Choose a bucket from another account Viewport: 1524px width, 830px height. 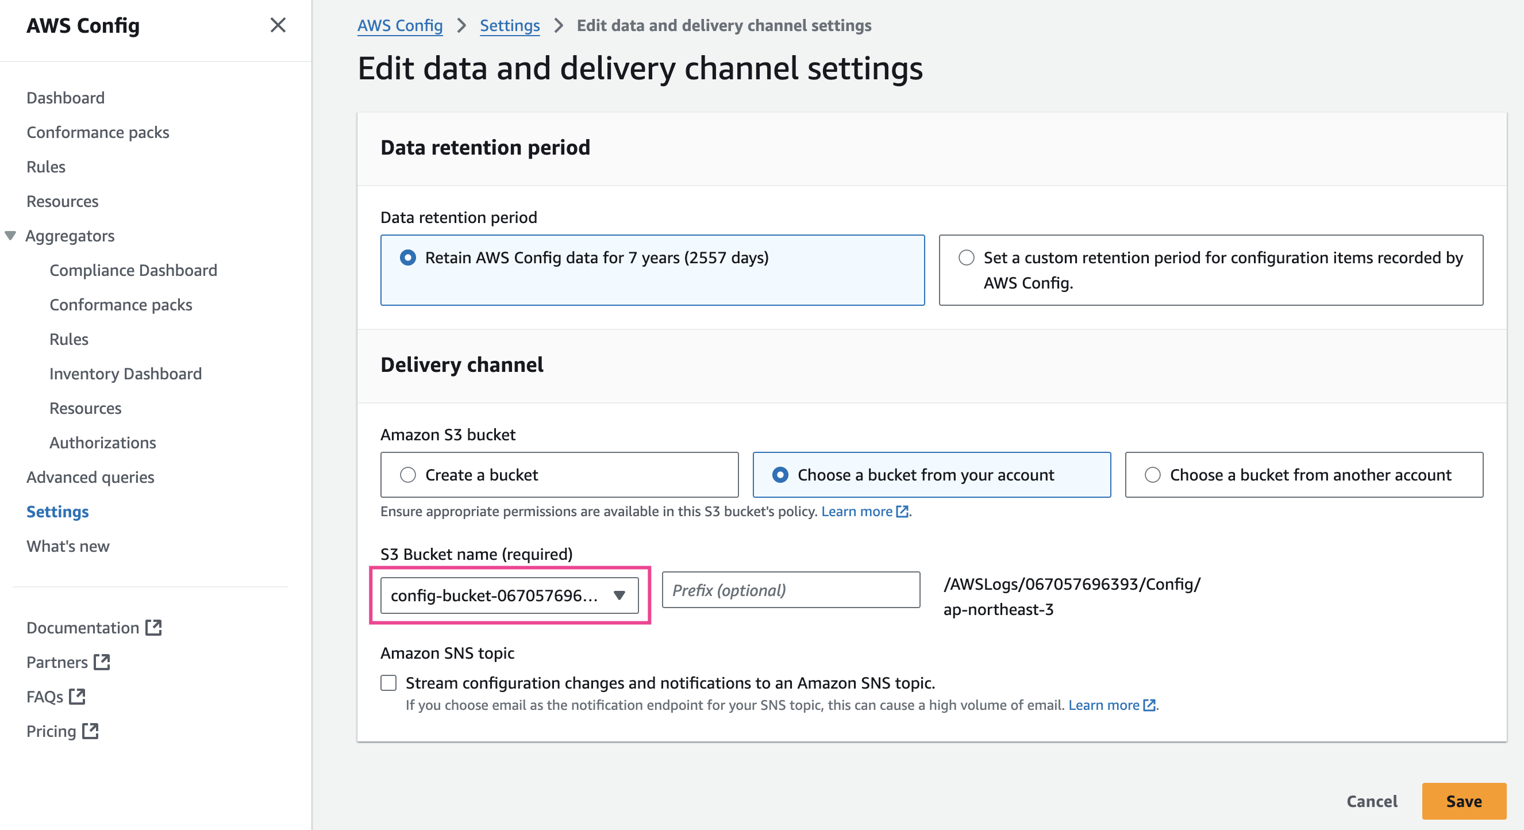[x=1152, y=474]
